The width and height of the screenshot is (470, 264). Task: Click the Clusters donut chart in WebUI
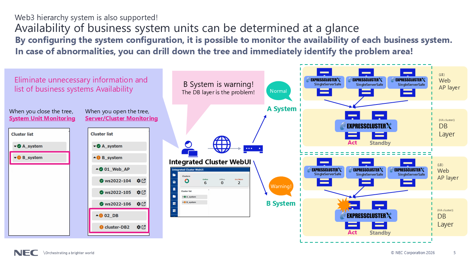(187, 181)
